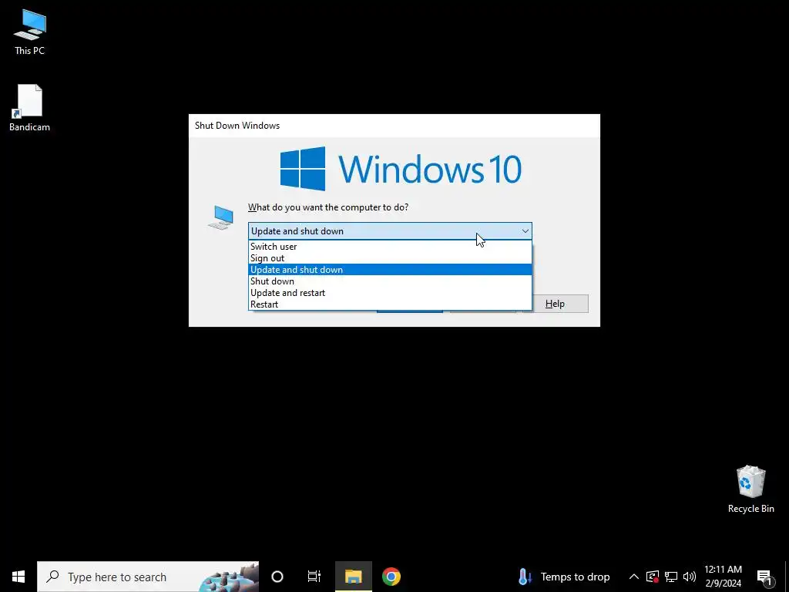Launch Google Chrome from the taskbar
The width and height of the screenshot is (789, 592).
391,577
